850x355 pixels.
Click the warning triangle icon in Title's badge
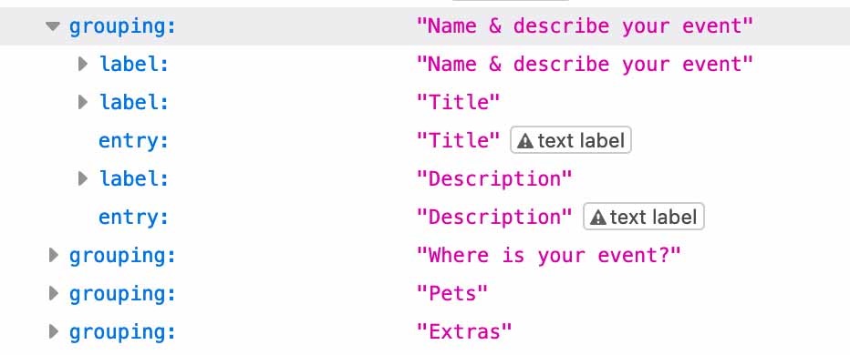[525, 142]
